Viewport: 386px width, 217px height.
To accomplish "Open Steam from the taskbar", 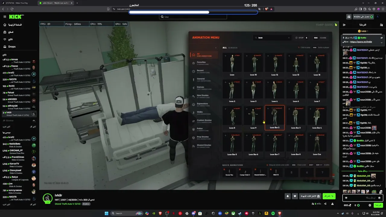I will tap(240, 213).
